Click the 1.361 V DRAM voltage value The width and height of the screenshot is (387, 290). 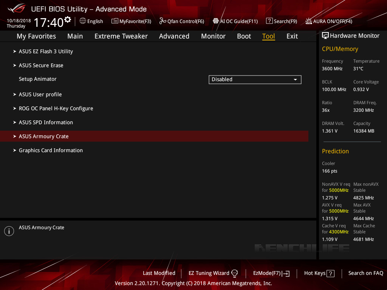click(330, 131)
